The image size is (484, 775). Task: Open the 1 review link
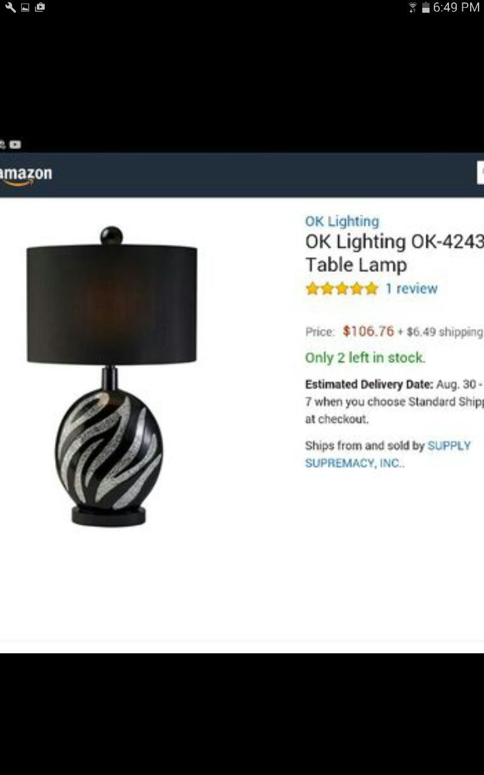click(411, 289)
